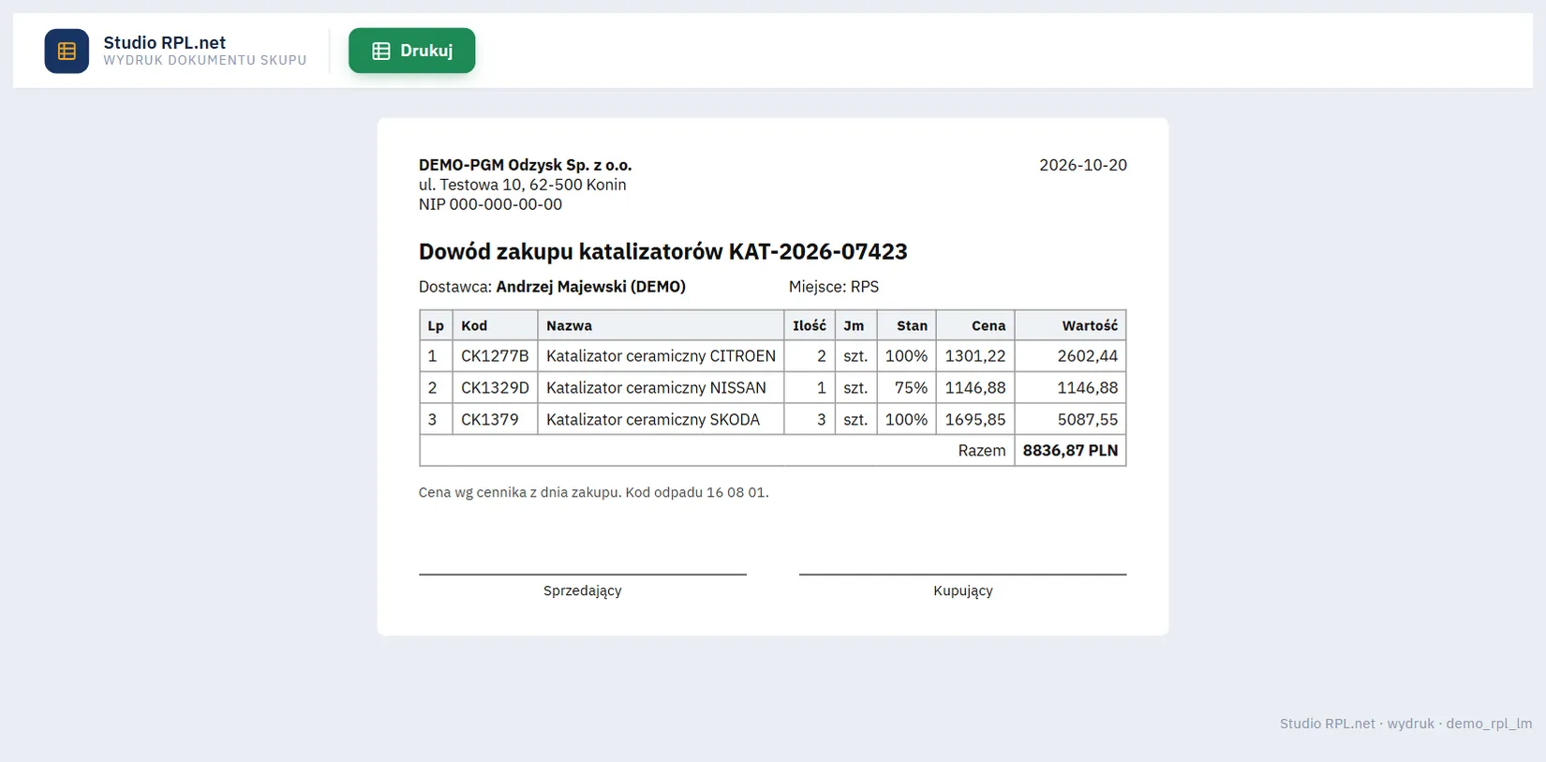1546x762 pixels.
Task: Click the Jm column header
Action: click(x=855, y=325)
